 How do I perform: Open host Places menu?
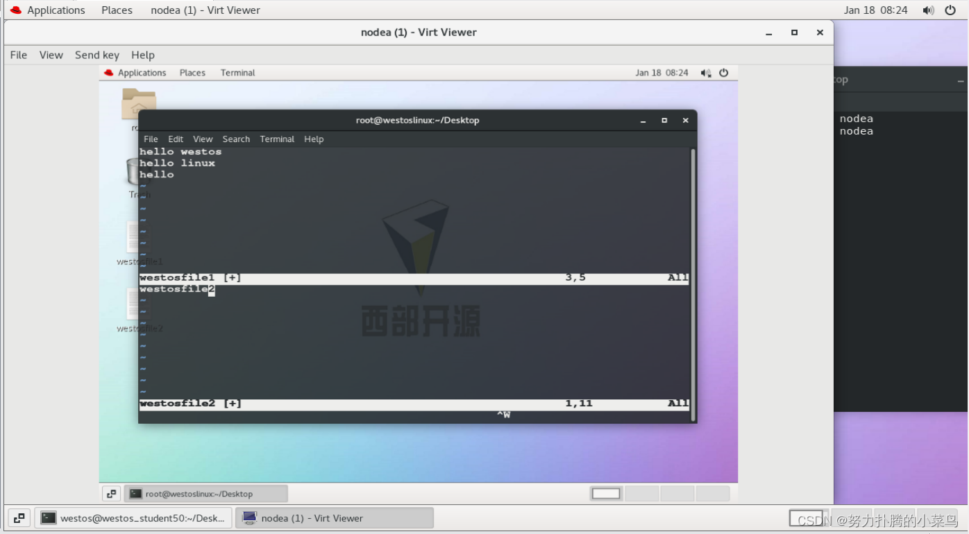coord(117,10)
